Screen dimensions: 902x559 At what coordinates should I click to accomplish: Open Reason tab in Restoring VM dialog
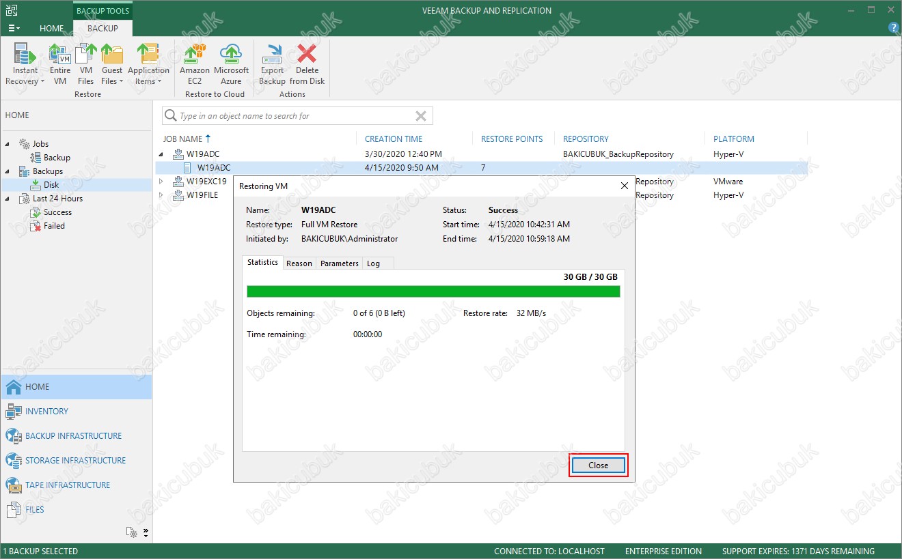click(x=299, y=263)
